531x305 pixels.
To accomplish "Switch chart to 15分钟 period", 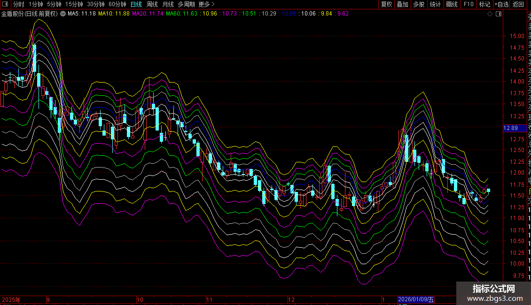I will 74,5.
